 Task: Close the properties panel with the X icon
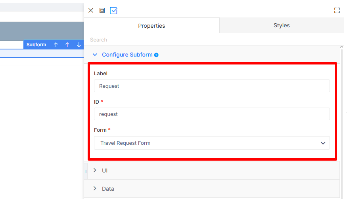[x=91, y=10]
